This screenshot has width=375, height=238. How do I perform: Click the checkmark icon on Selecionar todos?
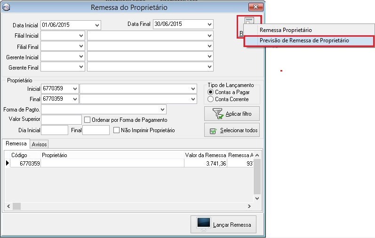point(213,131)
